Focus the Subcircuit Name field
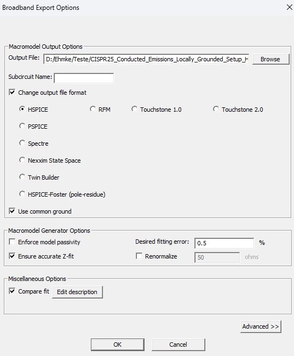This screenshot has height=356, width=294. [x=84, y=78]
